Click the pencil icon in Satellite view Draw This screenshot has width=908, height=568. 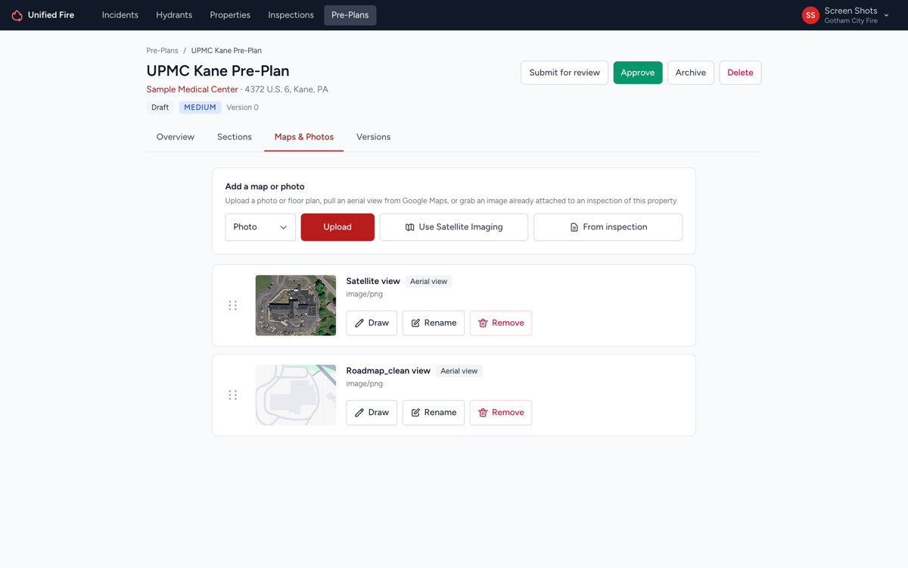359,323
